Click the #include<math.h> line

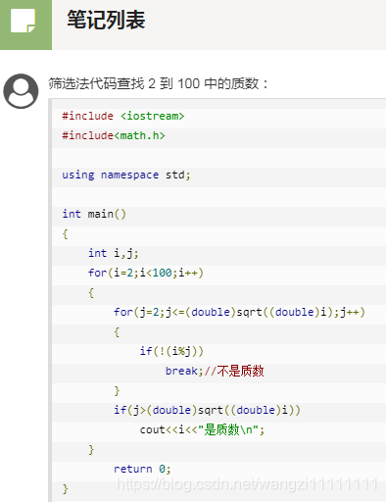tap(114, 135)
